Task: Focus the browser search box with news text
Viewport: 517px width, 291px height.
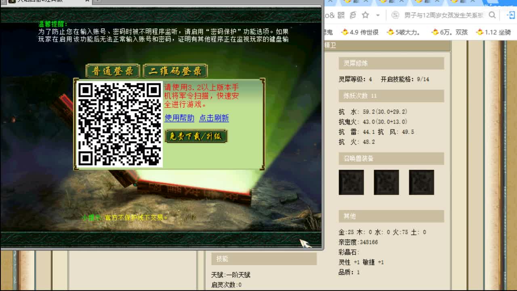Action: pos(443,15)
